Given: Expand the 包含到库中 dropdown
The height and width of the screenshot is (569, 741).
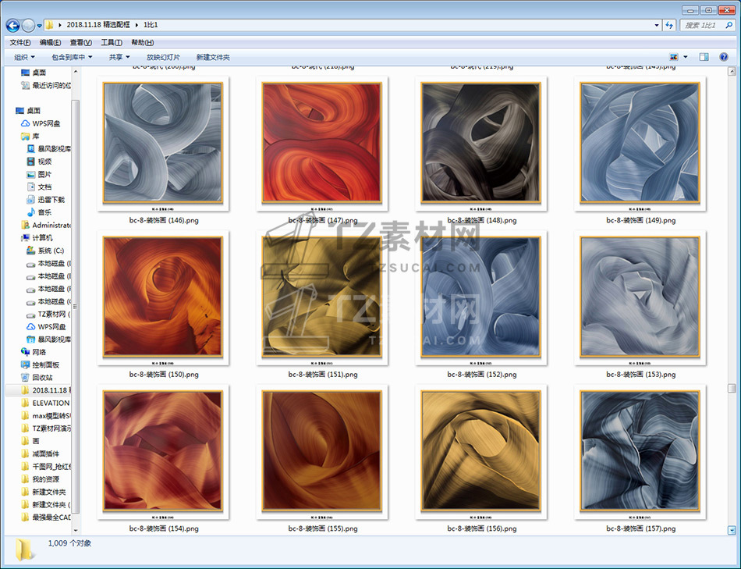Looking at the screenshot, I should tap(72, 57).
